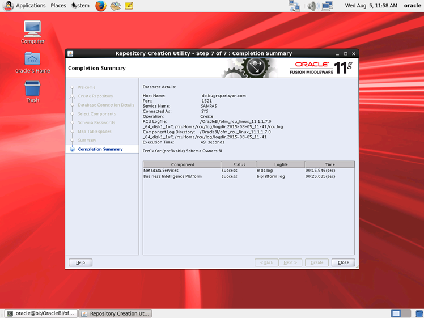Select the Metadata Services row
424x318 pixels.
click(x=248, y=171)
